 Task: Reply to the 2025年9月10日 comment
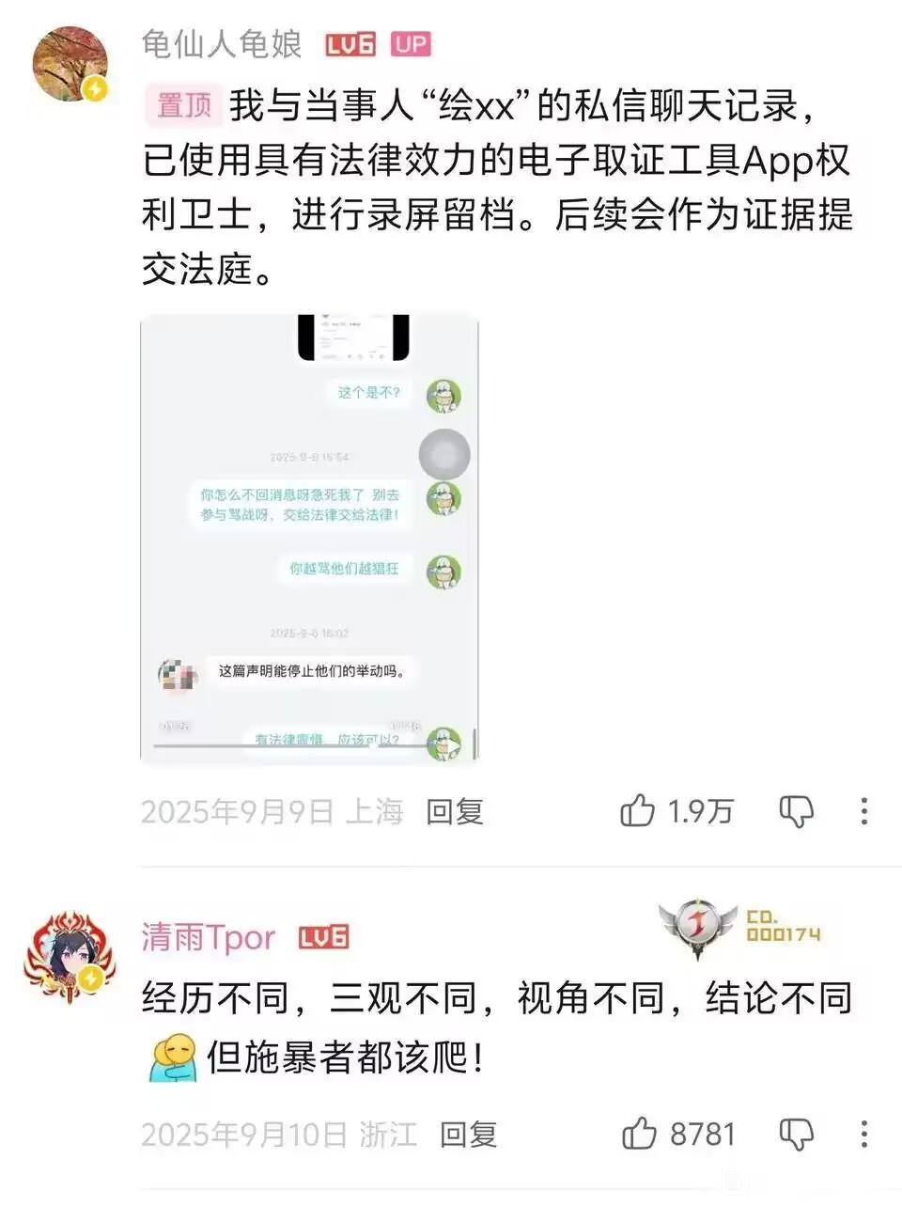point(468,1135)
